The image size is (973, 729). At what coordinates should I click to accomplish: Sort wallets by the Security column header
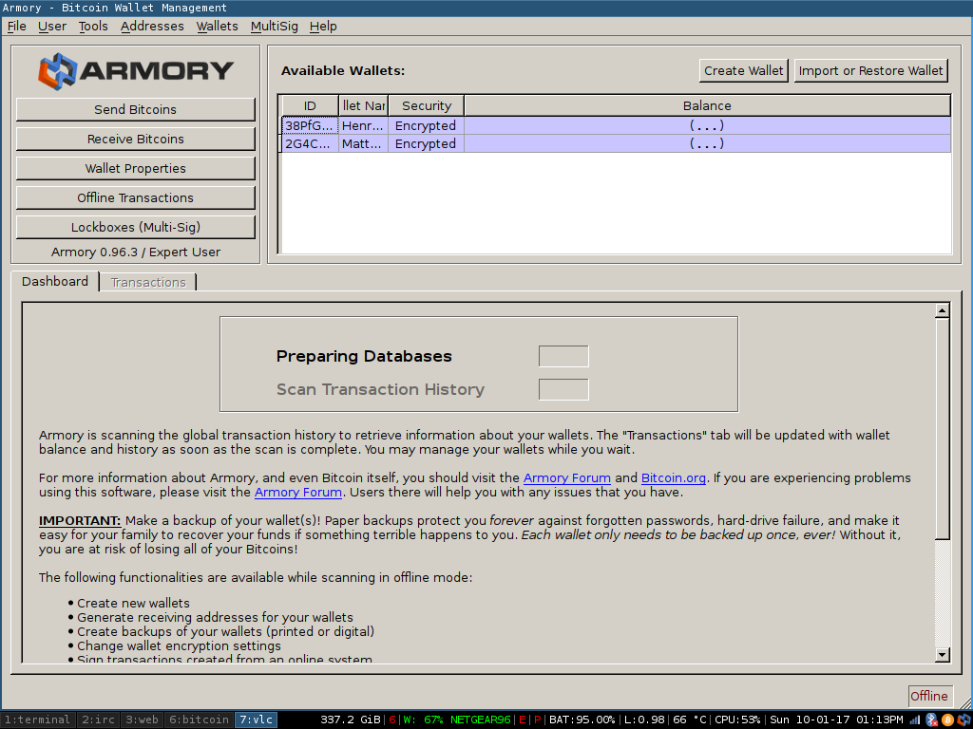(427, 106)
